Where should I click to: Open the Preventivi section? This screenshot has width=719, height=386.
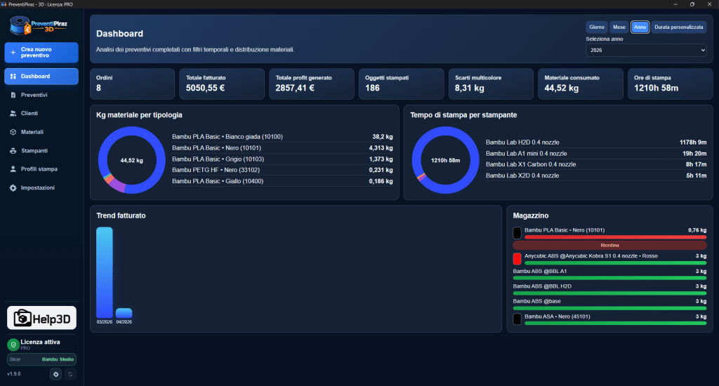click(41, 95)
